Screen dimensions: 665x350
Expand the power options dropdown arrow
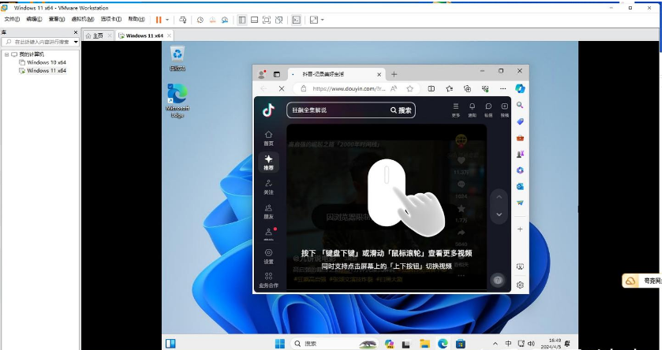point(167,20)
